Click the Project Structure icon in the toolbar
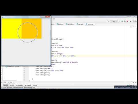Viewport: 138px width, 104px height. click(x=134, y=21)
